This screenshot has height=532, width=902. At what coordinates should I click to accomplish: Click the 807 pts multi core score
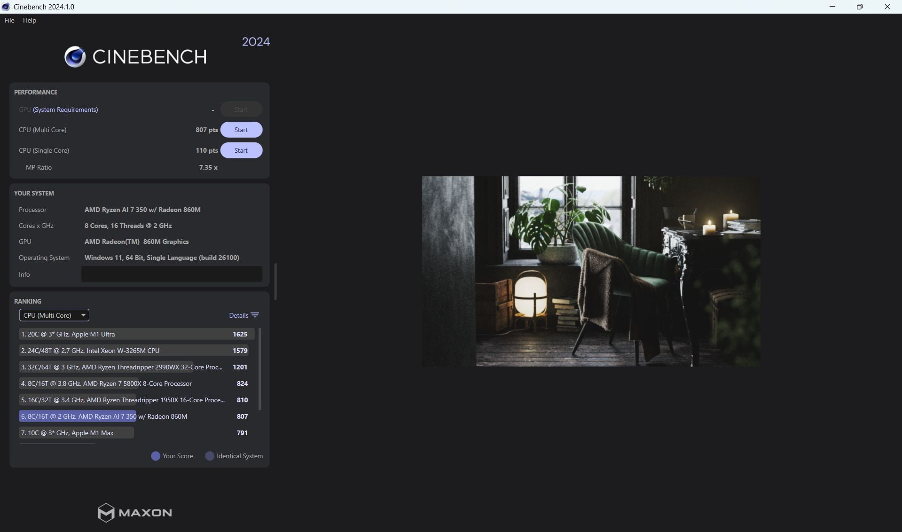(206, 130)
